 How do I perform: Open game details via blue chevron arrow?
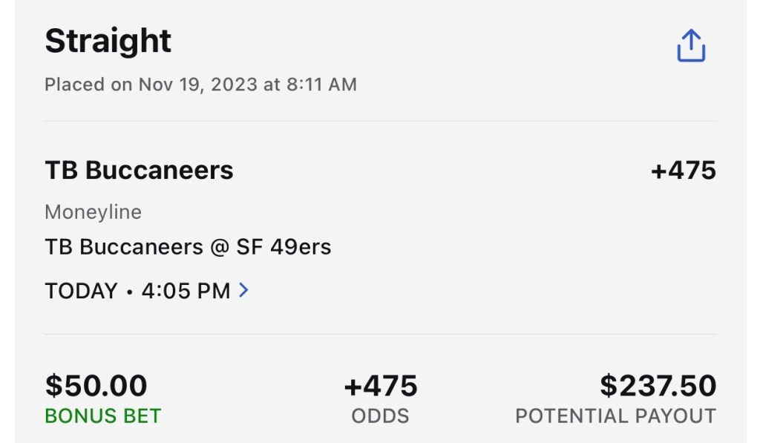pyautogui.click(x=243, y=290)
